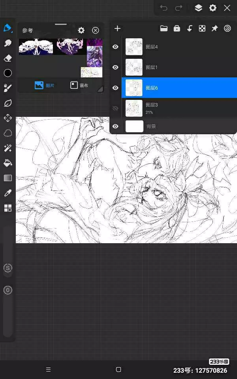Hide layer 图层4 with eye icon
The image size is (237, 379).
[x=115, y=47]
